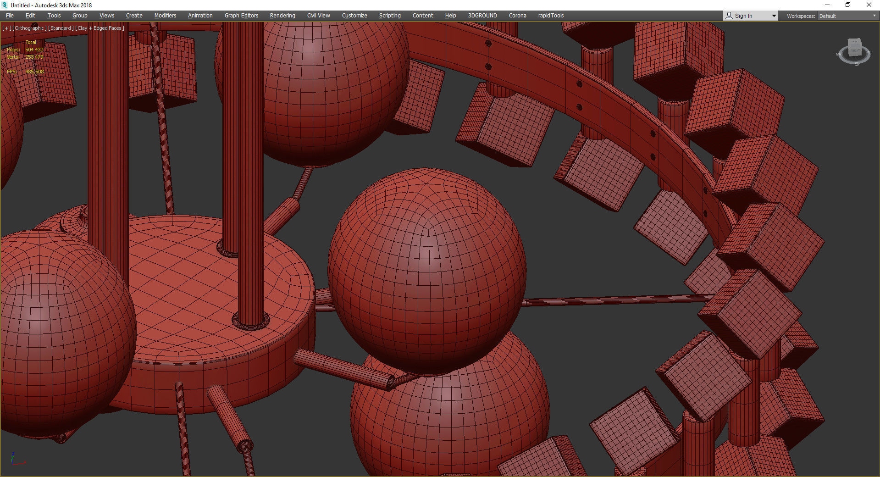Open the Corona menu
The image size is (880, 477).
[518, 16]
